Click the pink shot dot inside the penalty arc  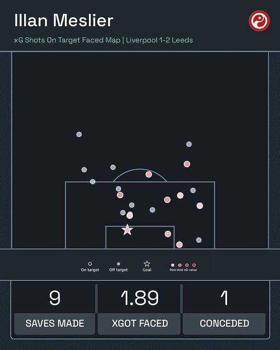point(149,174)
